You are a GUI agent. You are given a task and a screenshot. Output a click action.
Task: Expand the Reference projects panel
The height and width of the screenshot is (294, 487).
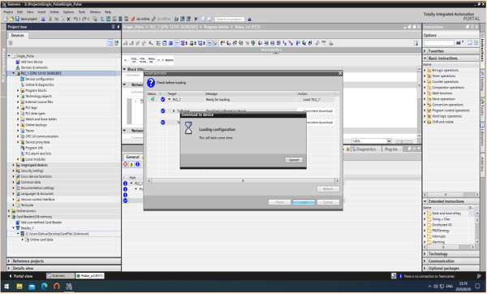pos(9,261)
